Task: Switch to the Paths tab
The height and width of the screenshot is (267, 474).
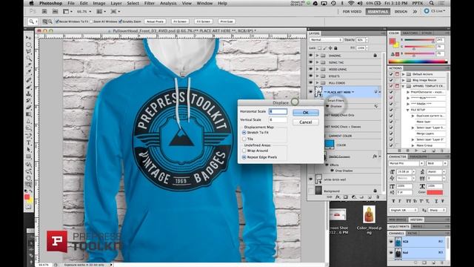Action: 413,234
